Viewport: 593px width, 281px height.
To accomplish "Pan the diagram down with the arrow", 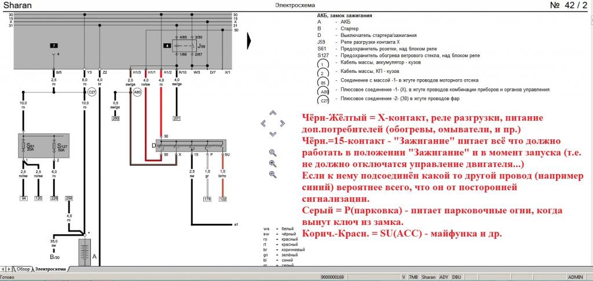I will click(x=274, y=134).
